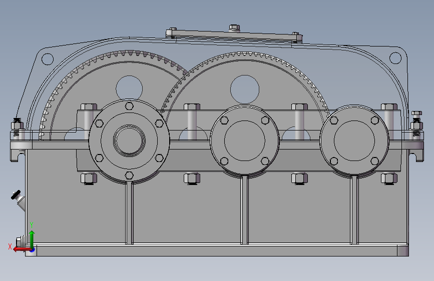
Task: Click the blue Z-axis dot at the triad origin
Action: [33, 249]
